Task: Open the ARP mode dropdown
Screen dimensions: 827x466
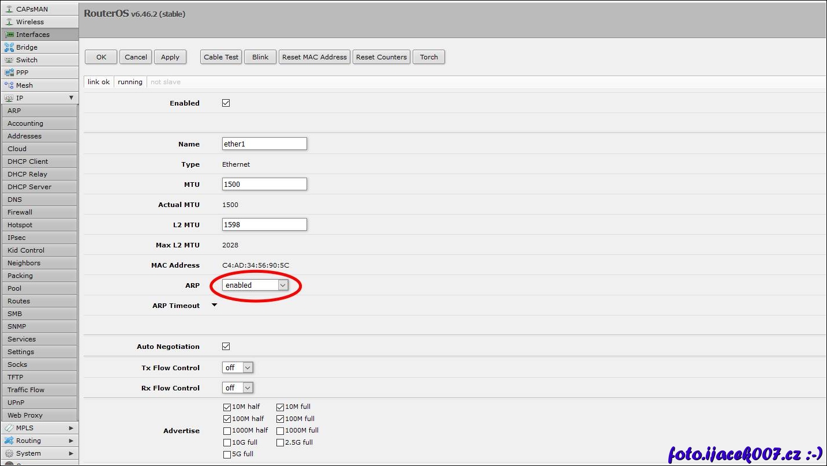Action: point(255,285)
